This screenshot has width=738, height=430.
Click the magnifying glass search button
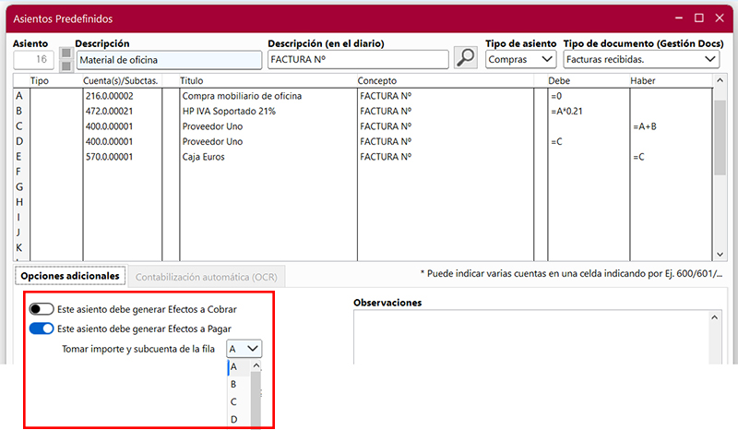click(466, 59)
